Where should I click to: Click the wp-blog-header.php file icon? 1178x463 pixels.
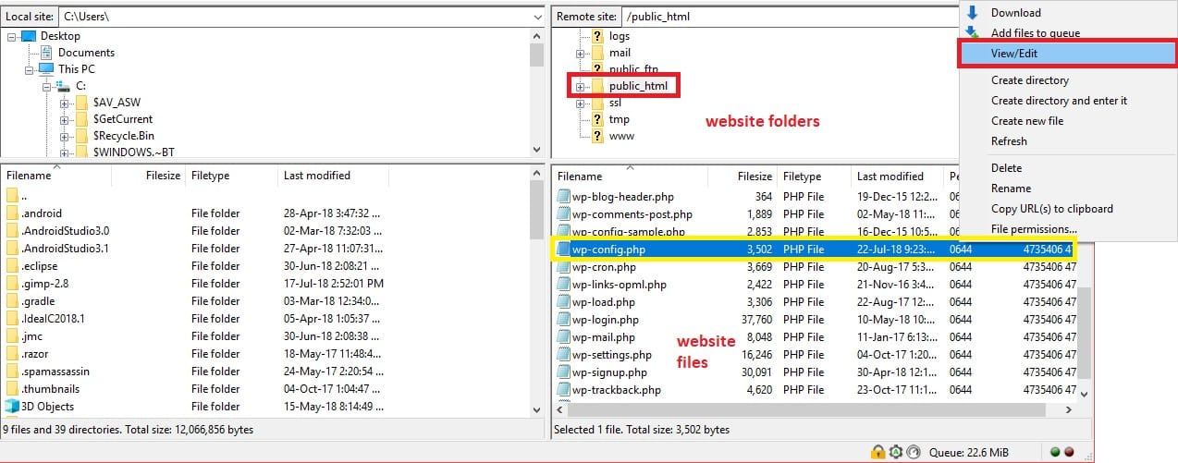[x=563, y=197]
